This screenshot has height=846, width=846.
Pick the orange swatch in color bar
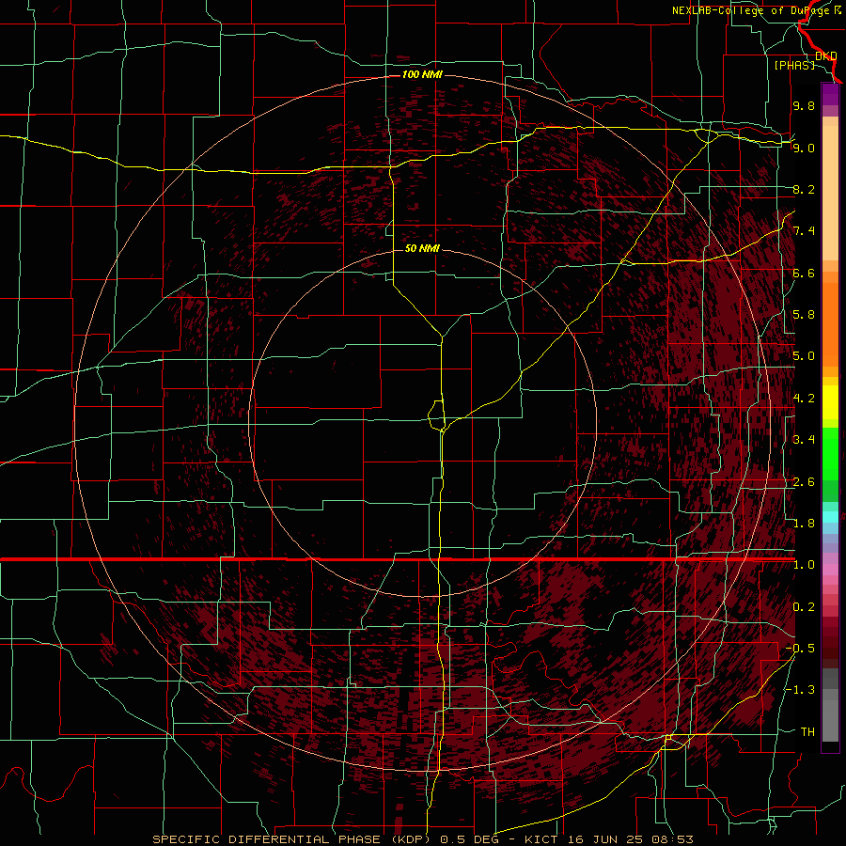[830, 323]
